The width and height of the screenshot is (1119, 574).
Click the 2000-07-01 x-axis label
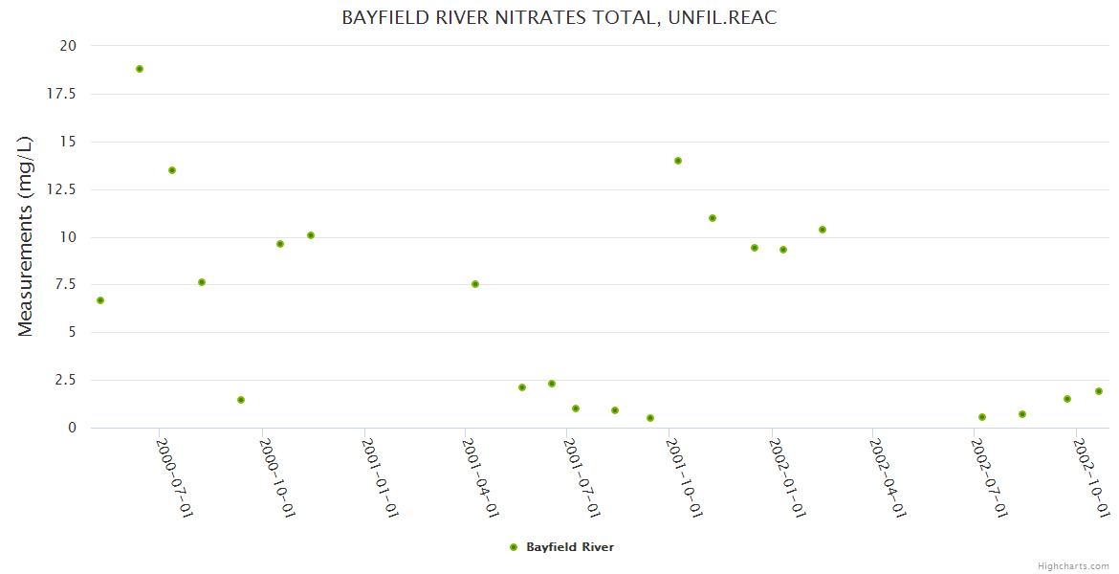175,476
